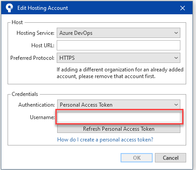Click the Preferred Protocol label

click(32, 58)
